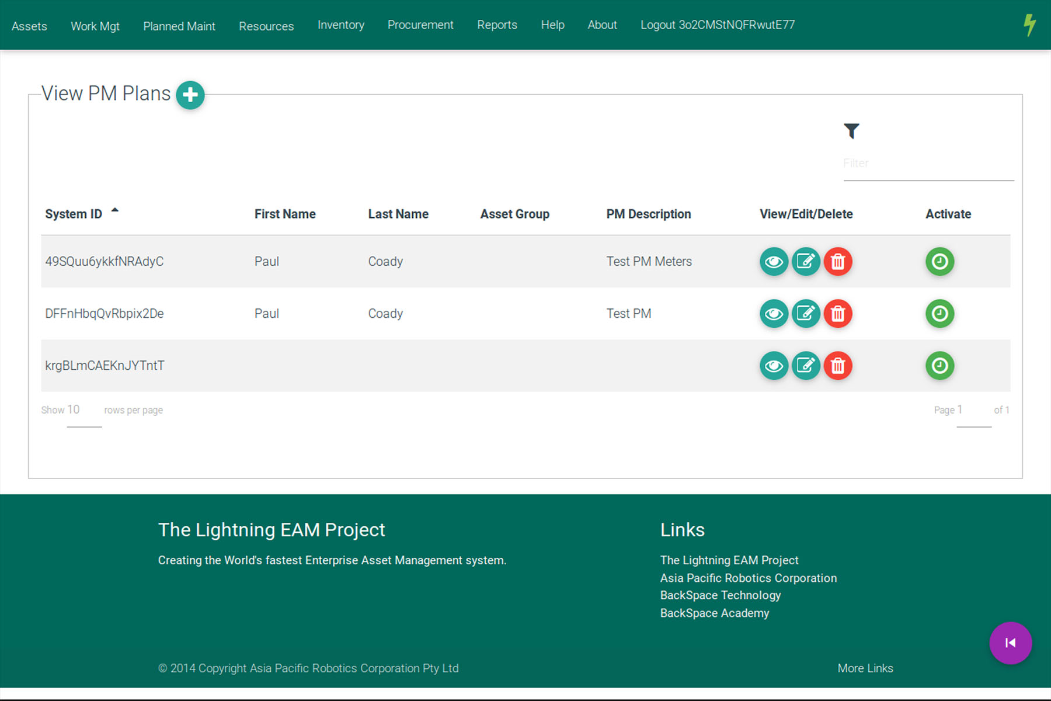Image resolution: width=1051 pixels, height=701 pixels.
Task: Edit the Test PM Meters plan
Action: coord(806,262)
